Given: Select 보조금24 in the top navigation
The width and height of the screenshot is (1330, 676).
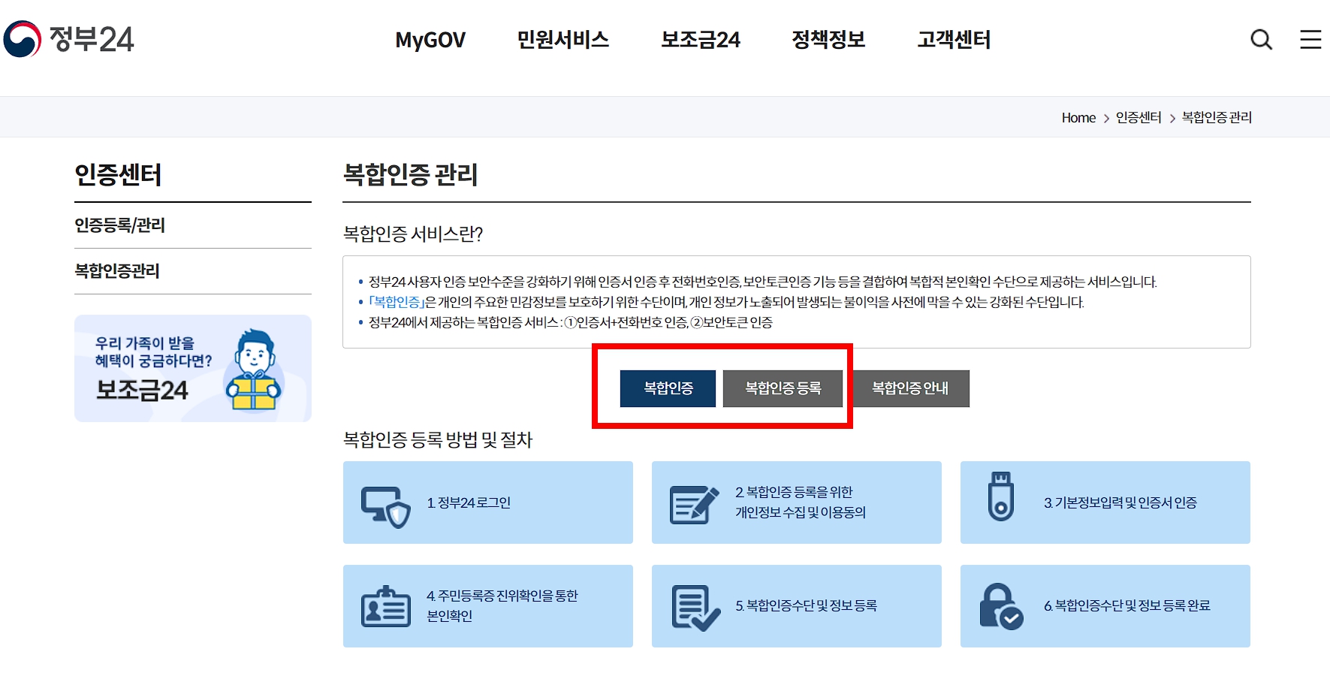Looking at the screenshot, I should click(x=699, y=40).
